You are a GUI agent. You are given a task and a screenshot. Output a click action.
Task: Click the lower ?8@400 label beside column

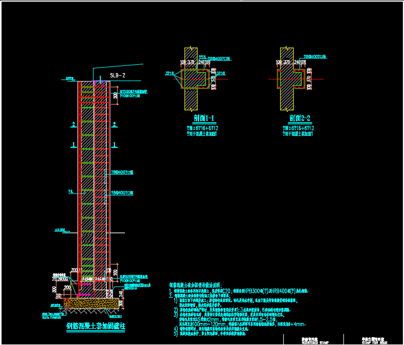[x=122, y=193]
